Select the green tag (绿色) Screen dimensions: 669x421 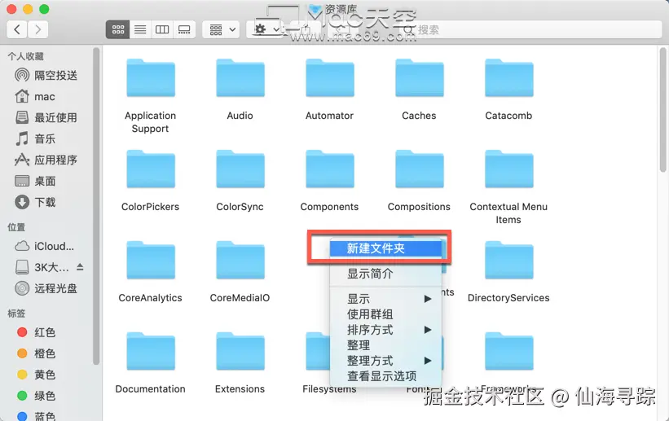coord(37,396)
